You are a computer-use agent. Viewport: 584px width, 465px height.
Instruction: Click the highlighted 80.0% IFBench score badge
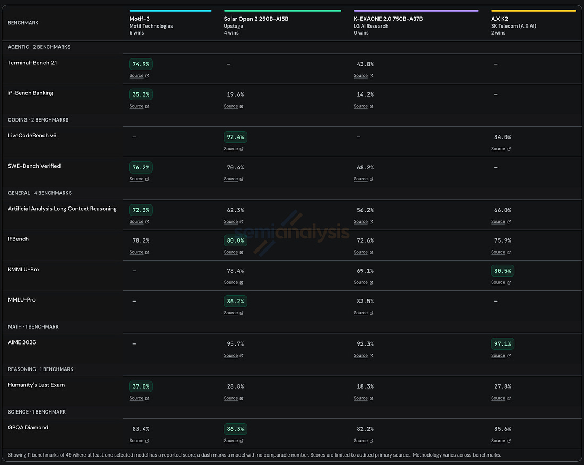coord(235,240)
